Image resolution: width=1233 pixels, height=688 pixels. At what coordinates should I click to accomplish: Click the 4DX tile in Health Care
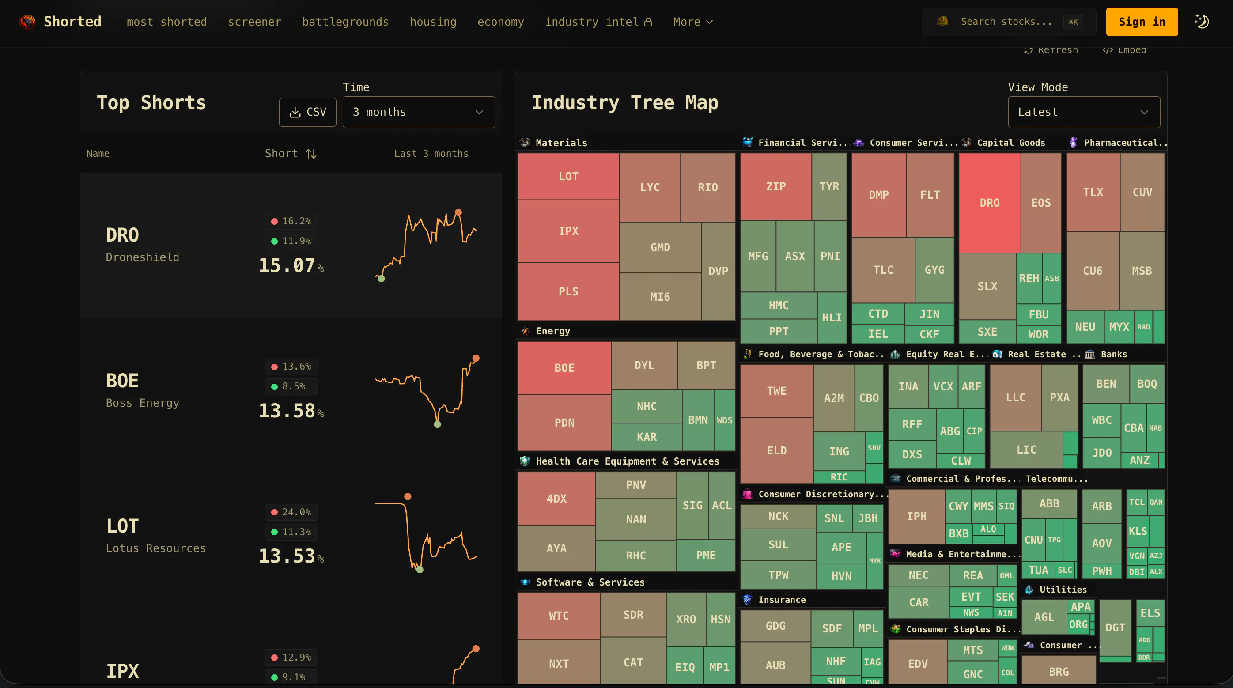click(x=556, y=499)
